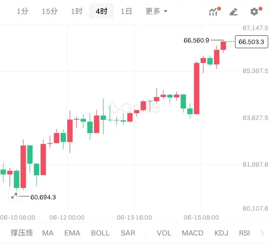Switch to 1日 timeframe
This screenshot has width=271, height=246.
[x=126, y=11]
